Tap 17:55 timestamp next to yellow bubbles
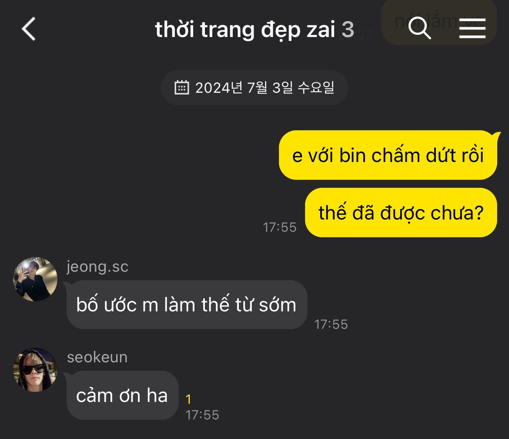The height and width of the screenshot is (439, 509). tap(279, 227)
